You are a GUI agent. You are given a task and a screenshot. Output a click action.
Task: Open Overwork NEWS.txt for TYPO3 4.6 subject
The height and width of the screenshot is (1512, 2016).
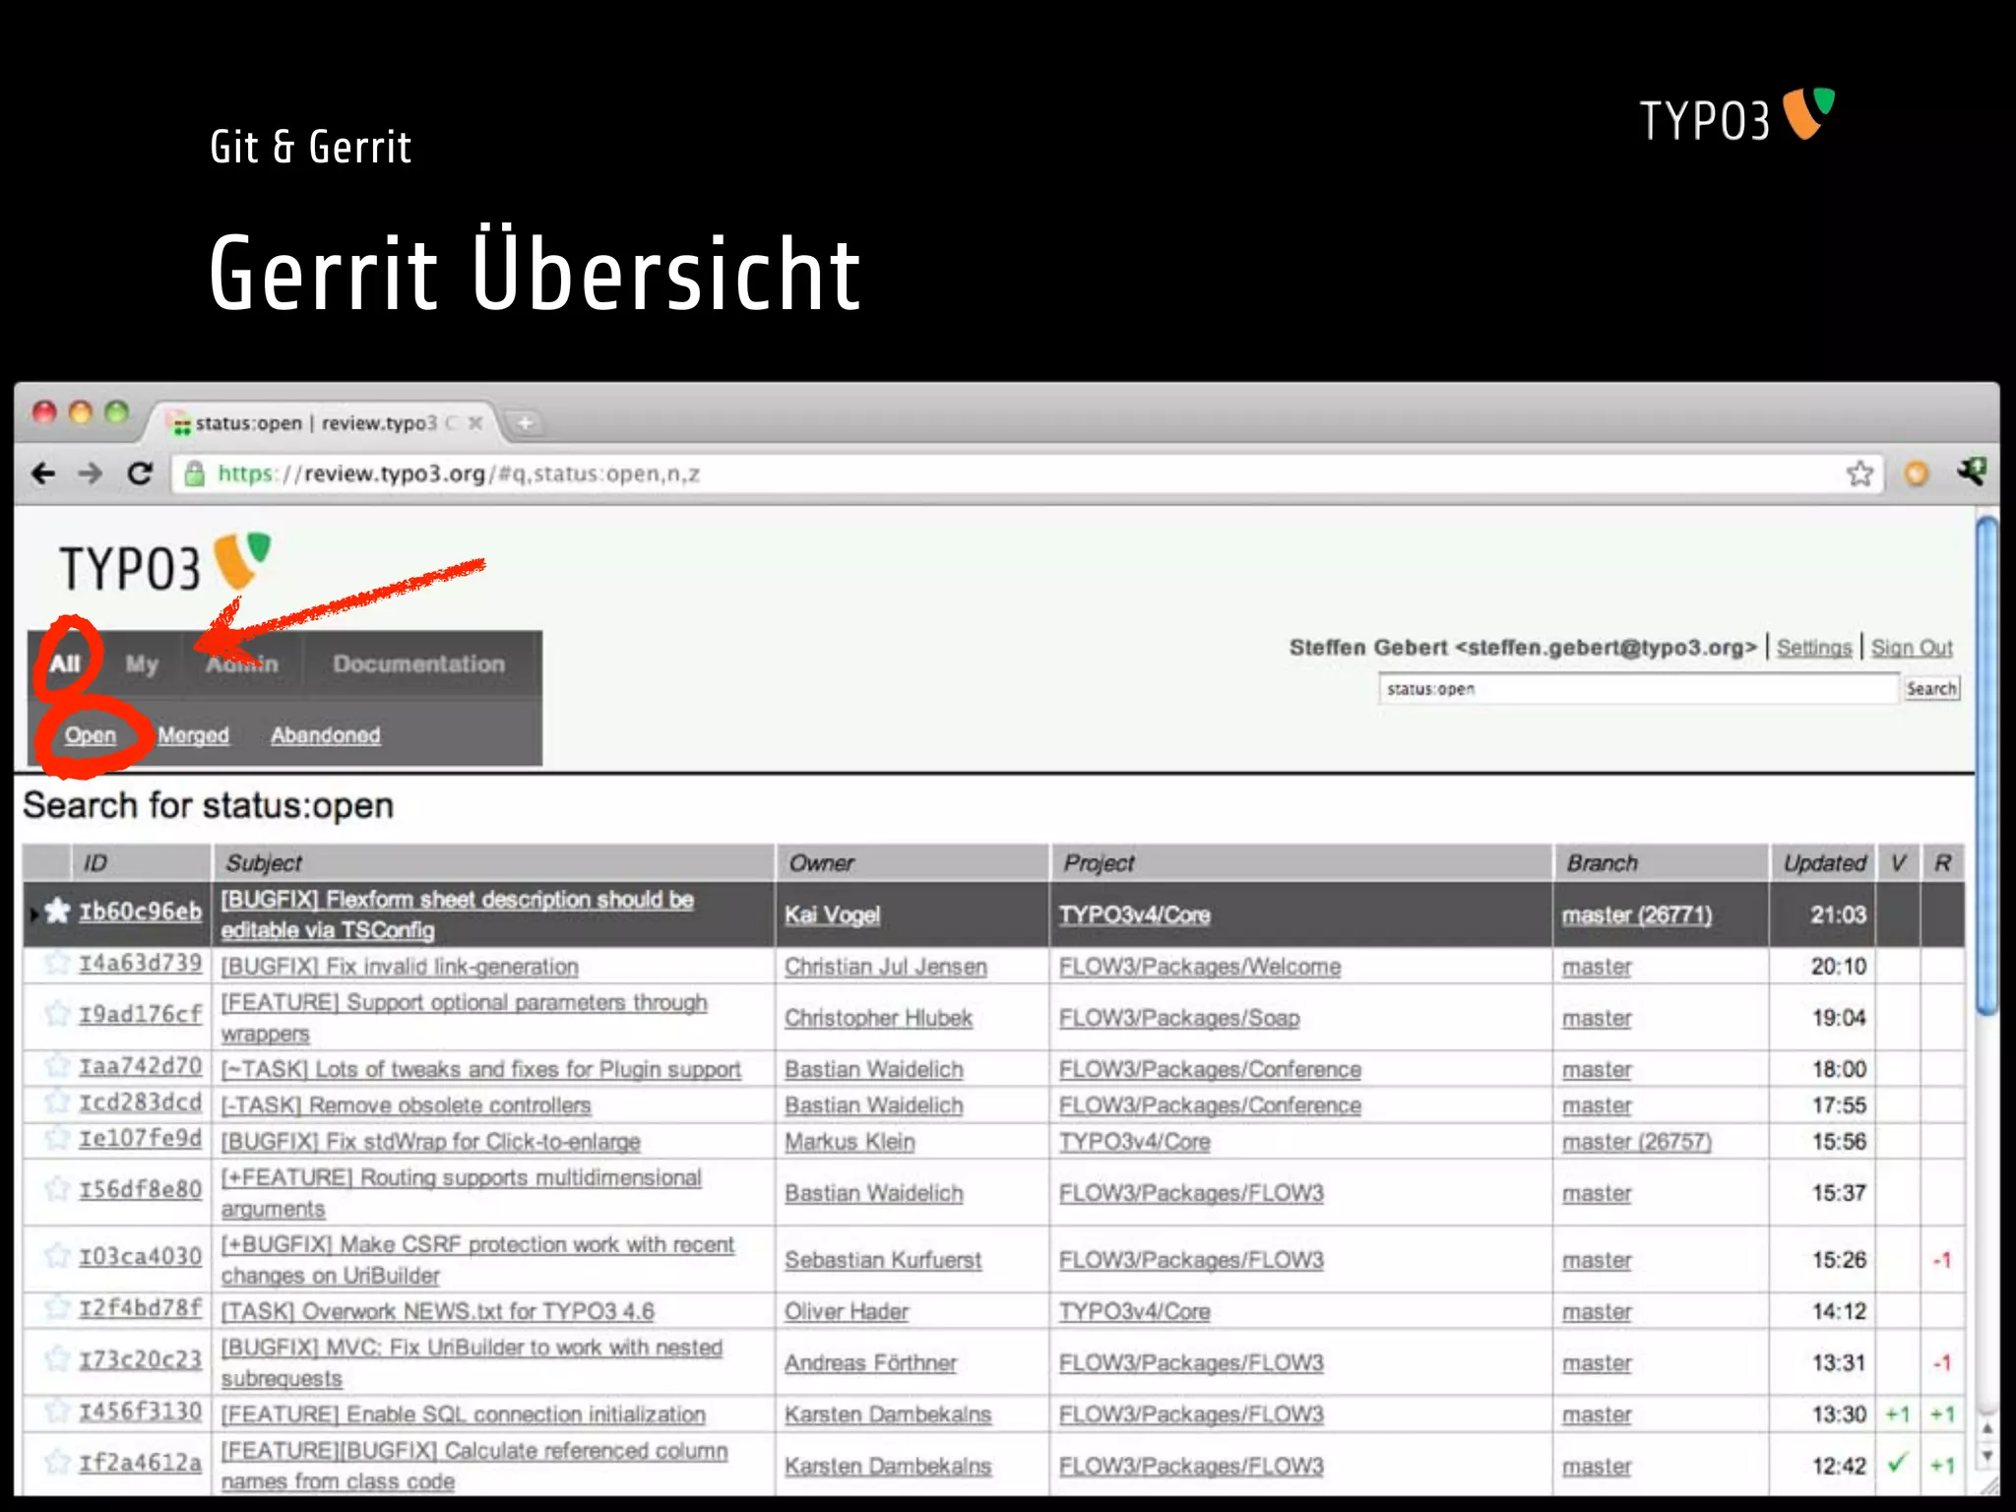click(437, 1311)
